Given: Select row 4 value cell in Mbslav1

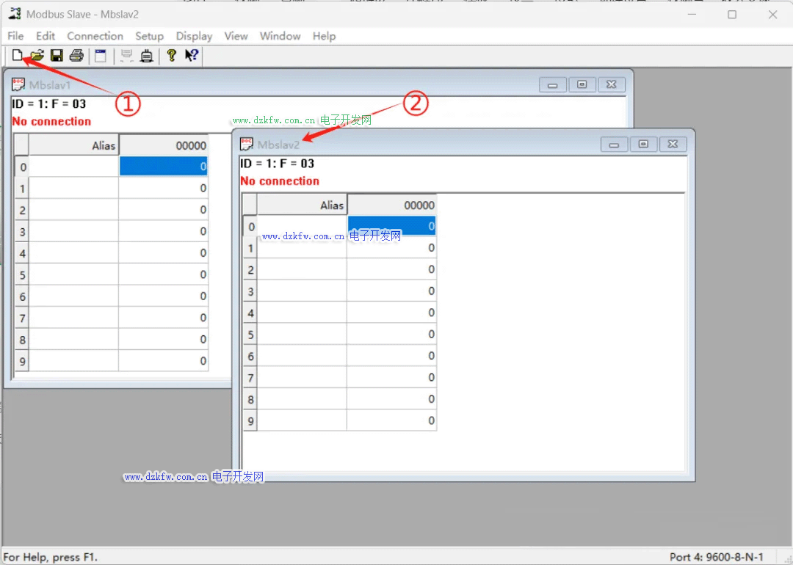Looking at the screenshot, I should point(163,252).
